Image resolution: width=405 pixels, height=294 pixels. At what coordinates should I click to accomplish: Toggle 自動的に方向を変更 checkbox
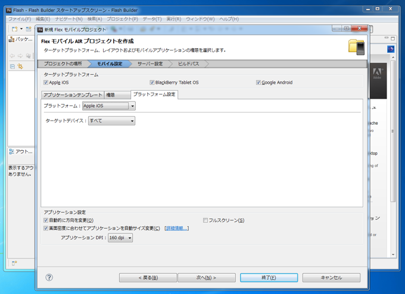[x=46, y=220]
